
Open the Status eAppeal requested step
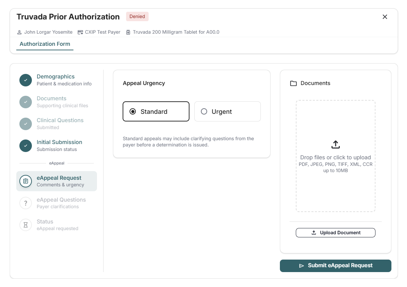pyautogui.click(x=56, y=225)
